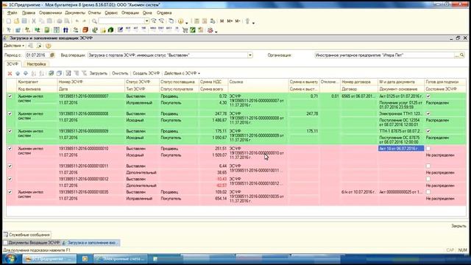Switch to 'Документы Входящие ЭСЧФ' window tab

coord(32,242)
